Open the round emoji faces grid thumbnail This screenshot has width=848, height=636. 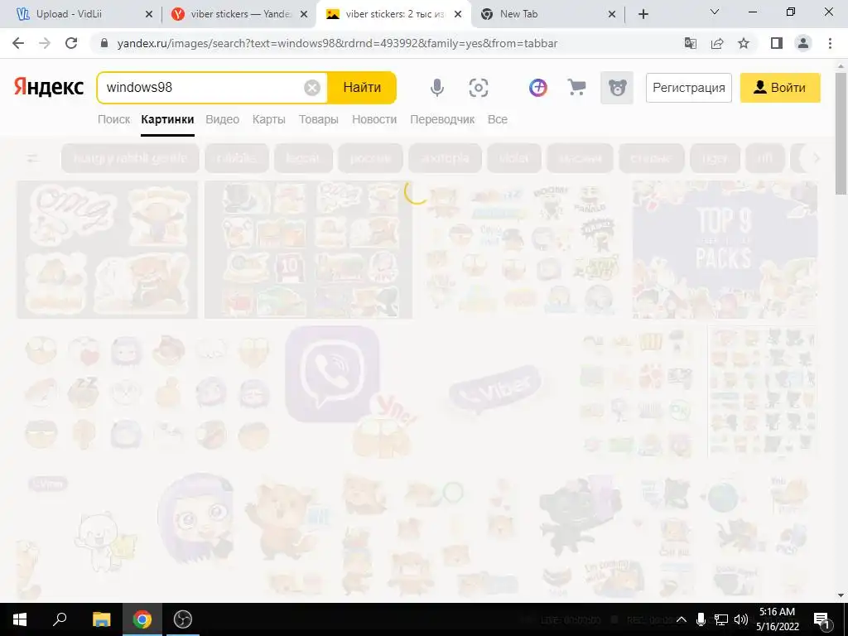point(147,391)
